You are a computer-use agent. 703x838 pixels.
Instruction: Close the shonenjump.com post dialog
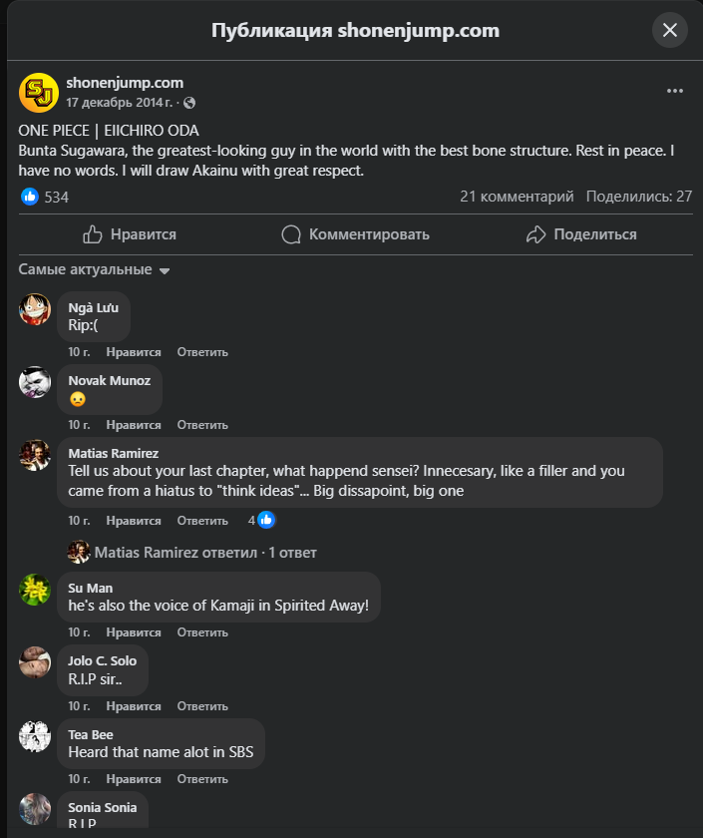tap(670, 30)
